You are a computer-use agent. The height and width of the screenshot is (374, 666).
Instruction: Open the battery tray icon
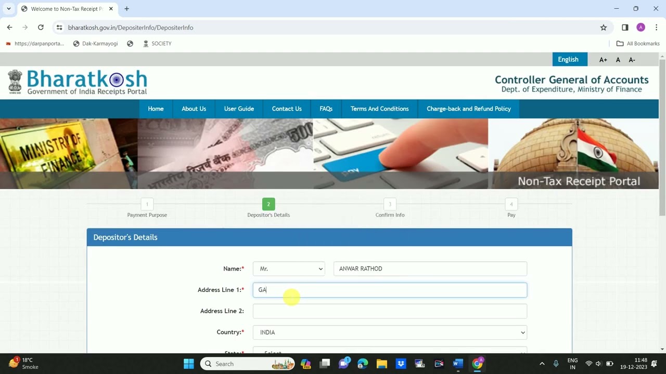point(609,364)
